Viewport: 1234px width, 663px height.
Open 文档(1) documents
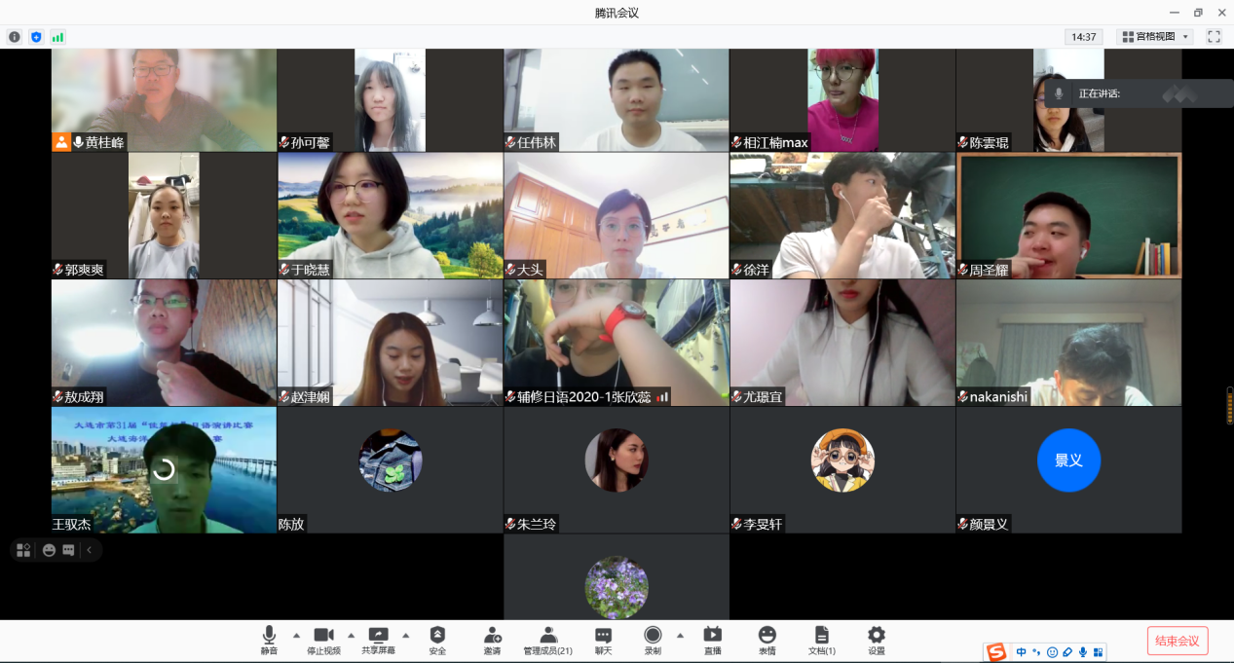point(822,639)
